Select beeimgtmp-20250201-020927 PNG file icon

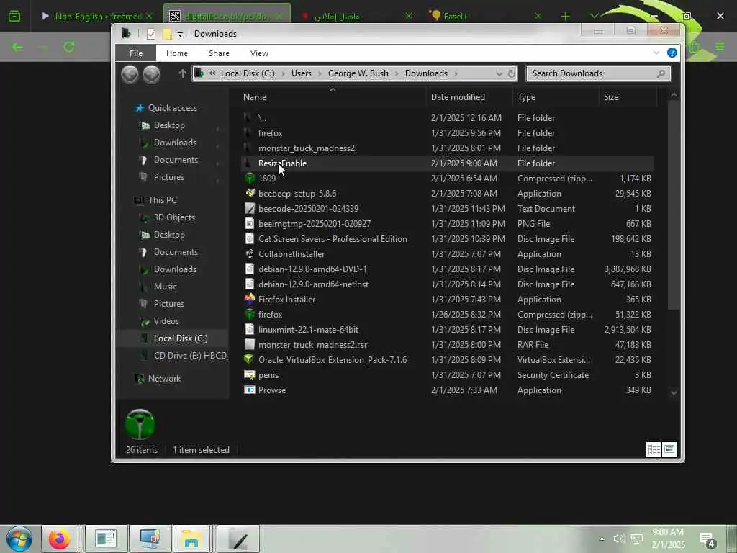[250, 223]
